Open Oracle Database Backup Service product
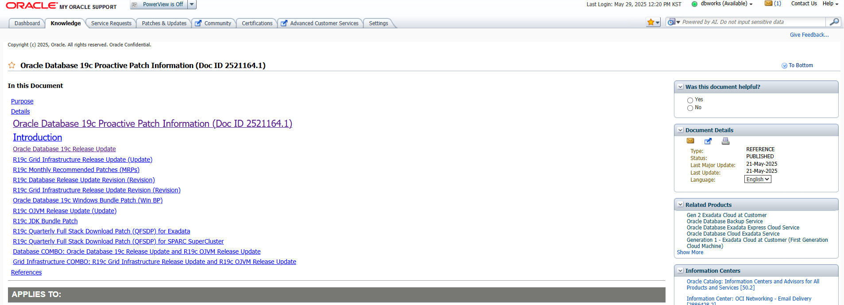This screenshot has height=305, width=844. click(x=724, y=221)
